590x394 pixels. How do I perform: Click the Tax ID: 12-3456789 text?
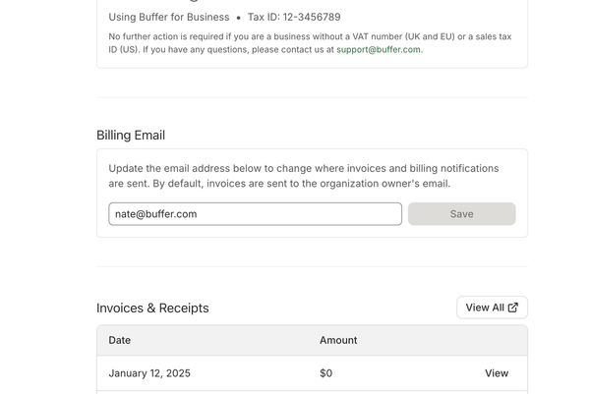(x=294, y=17)
